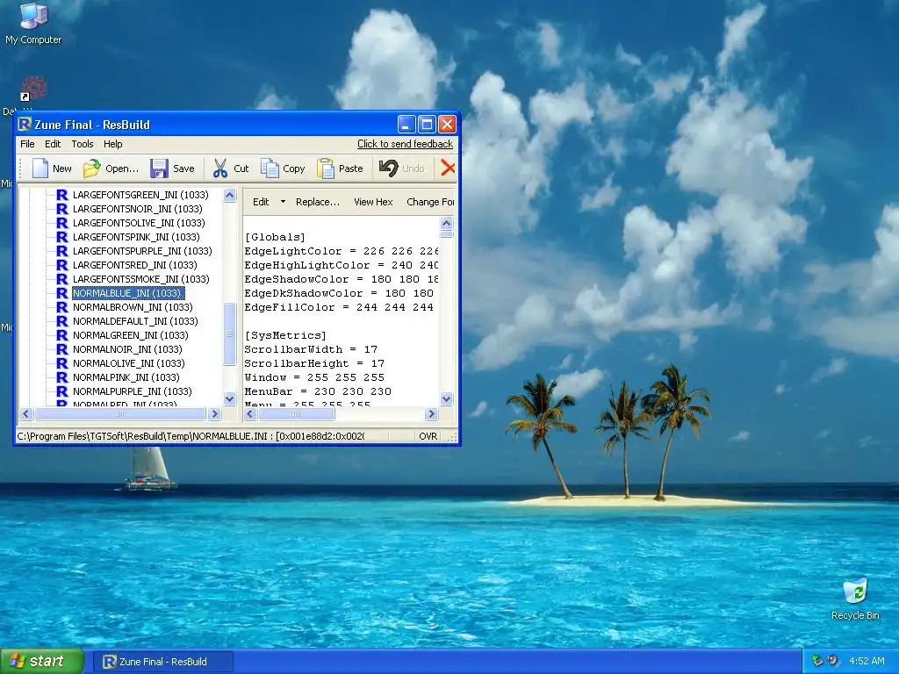
Task: Open the Tools menu
Action: (82, 144)
